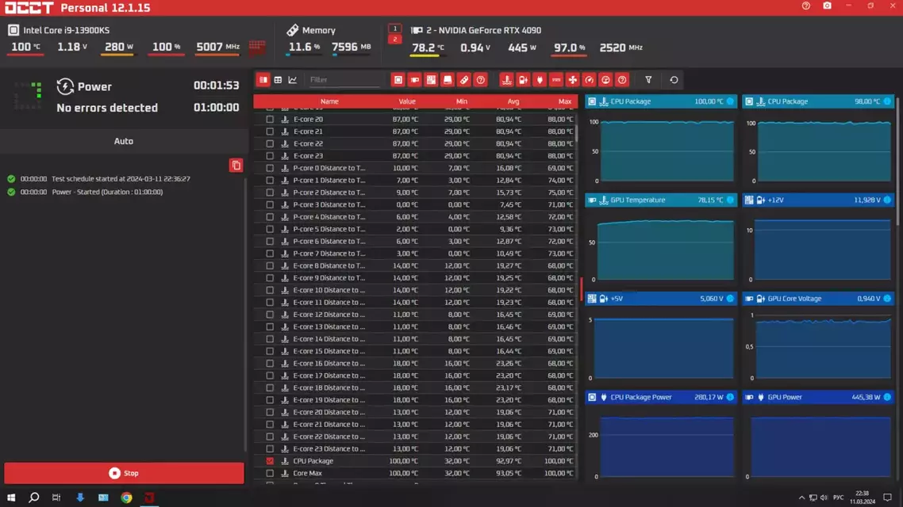Open info for CPU Package 100,00 °C graph
This screenshot has height=507, width=903.
pyautogui.click(x=730, y=101)
